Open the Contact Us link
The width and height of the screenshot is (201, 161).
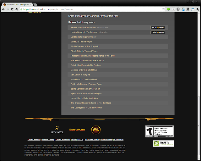pos(119,140)
